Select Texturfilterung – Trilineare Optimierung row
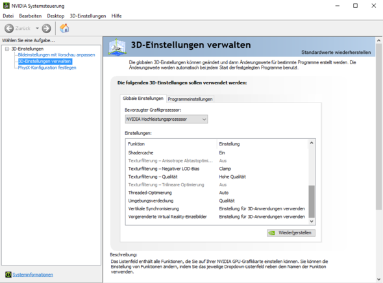The image size is (383, 283). 217,184
